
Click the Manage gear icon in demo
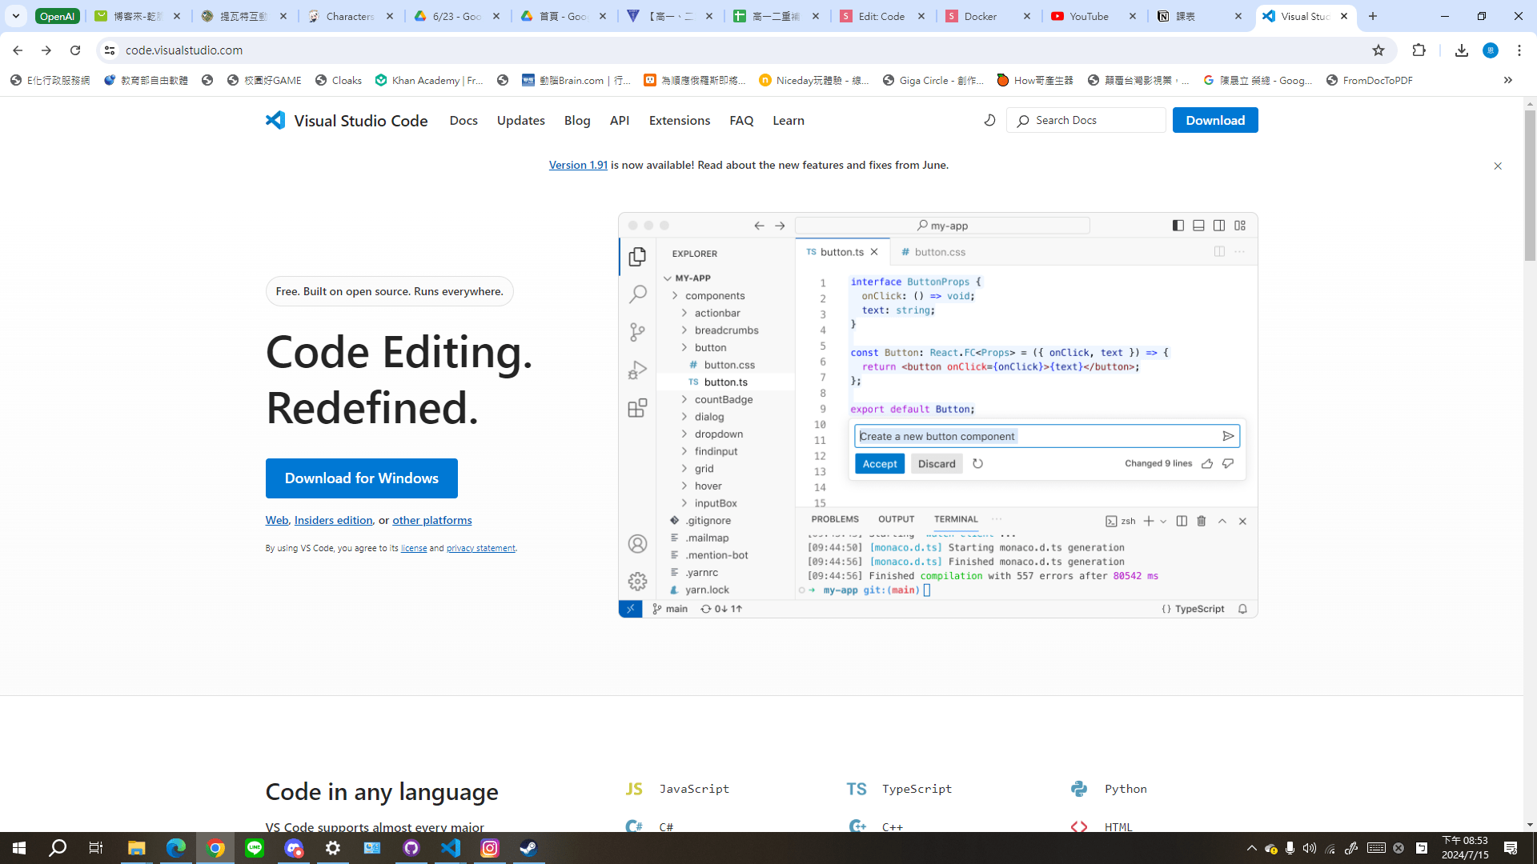(x=637, y=581)
